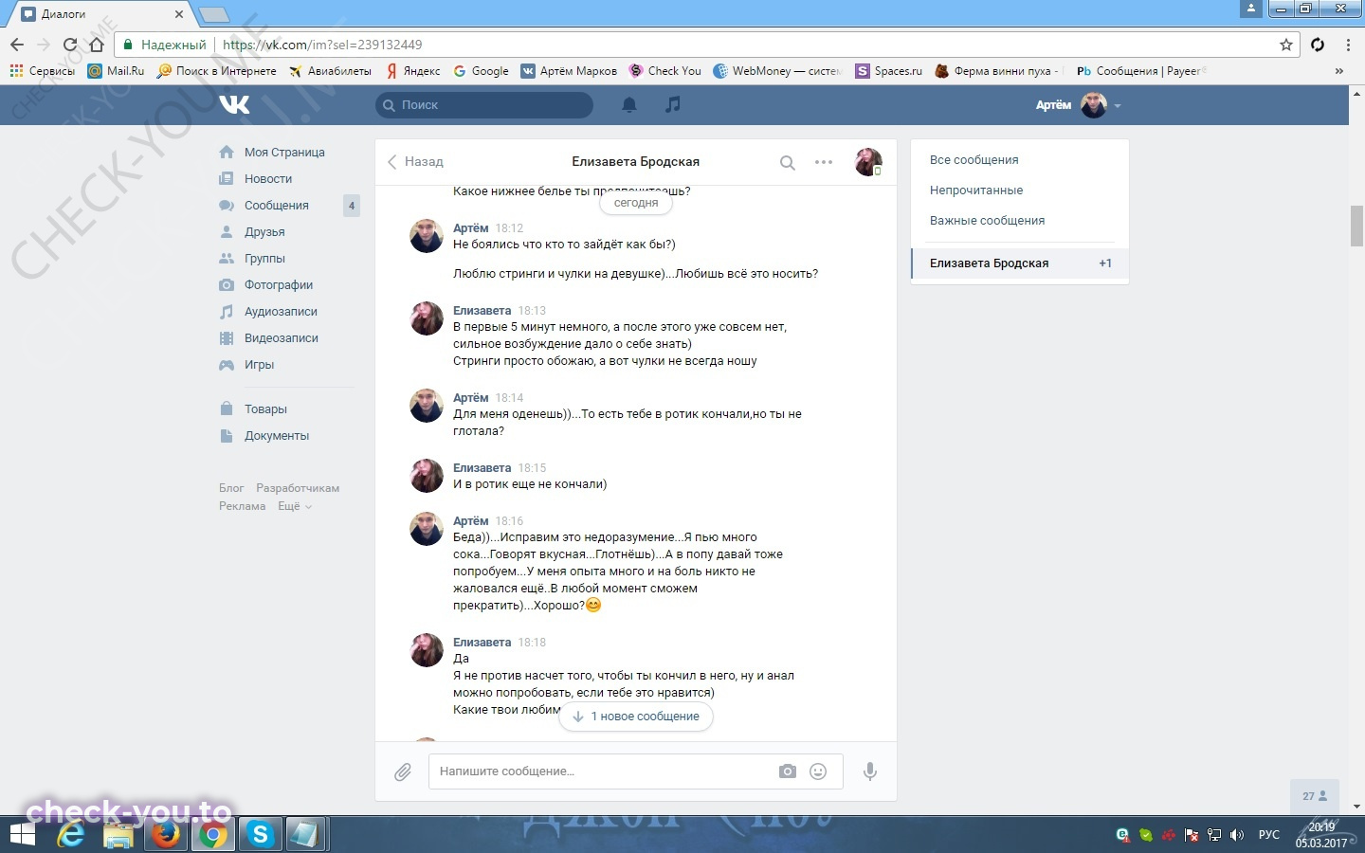The width and height of the screenshot is (1365, 853).
Task: Open the emoji smiley picker
Action: (x=818, y=771)
